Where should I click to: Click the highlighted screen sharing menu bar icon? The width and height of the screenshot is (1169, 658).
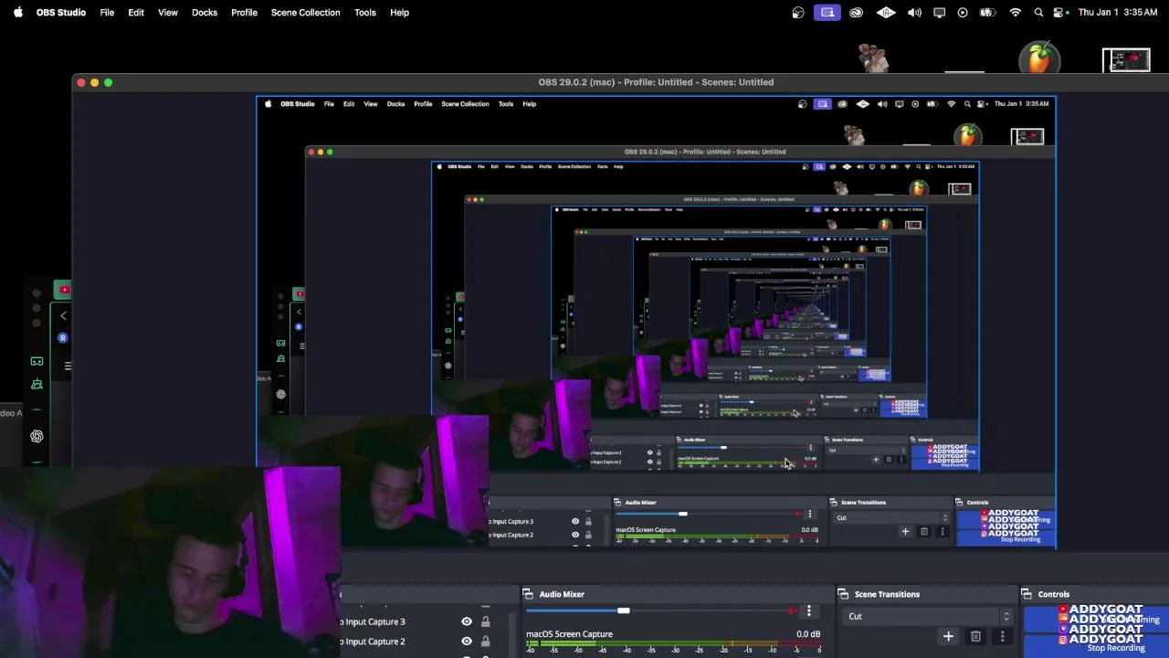[x=827, y=13]
